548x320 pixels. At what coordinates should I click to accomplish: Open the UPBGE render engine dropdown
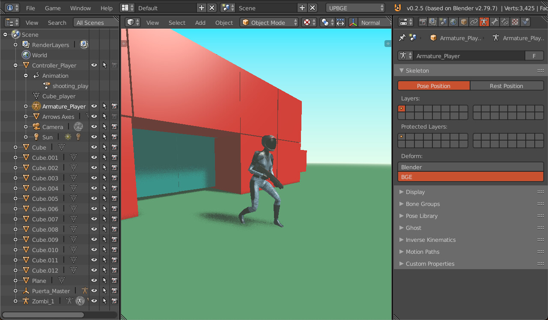[356, 8]
